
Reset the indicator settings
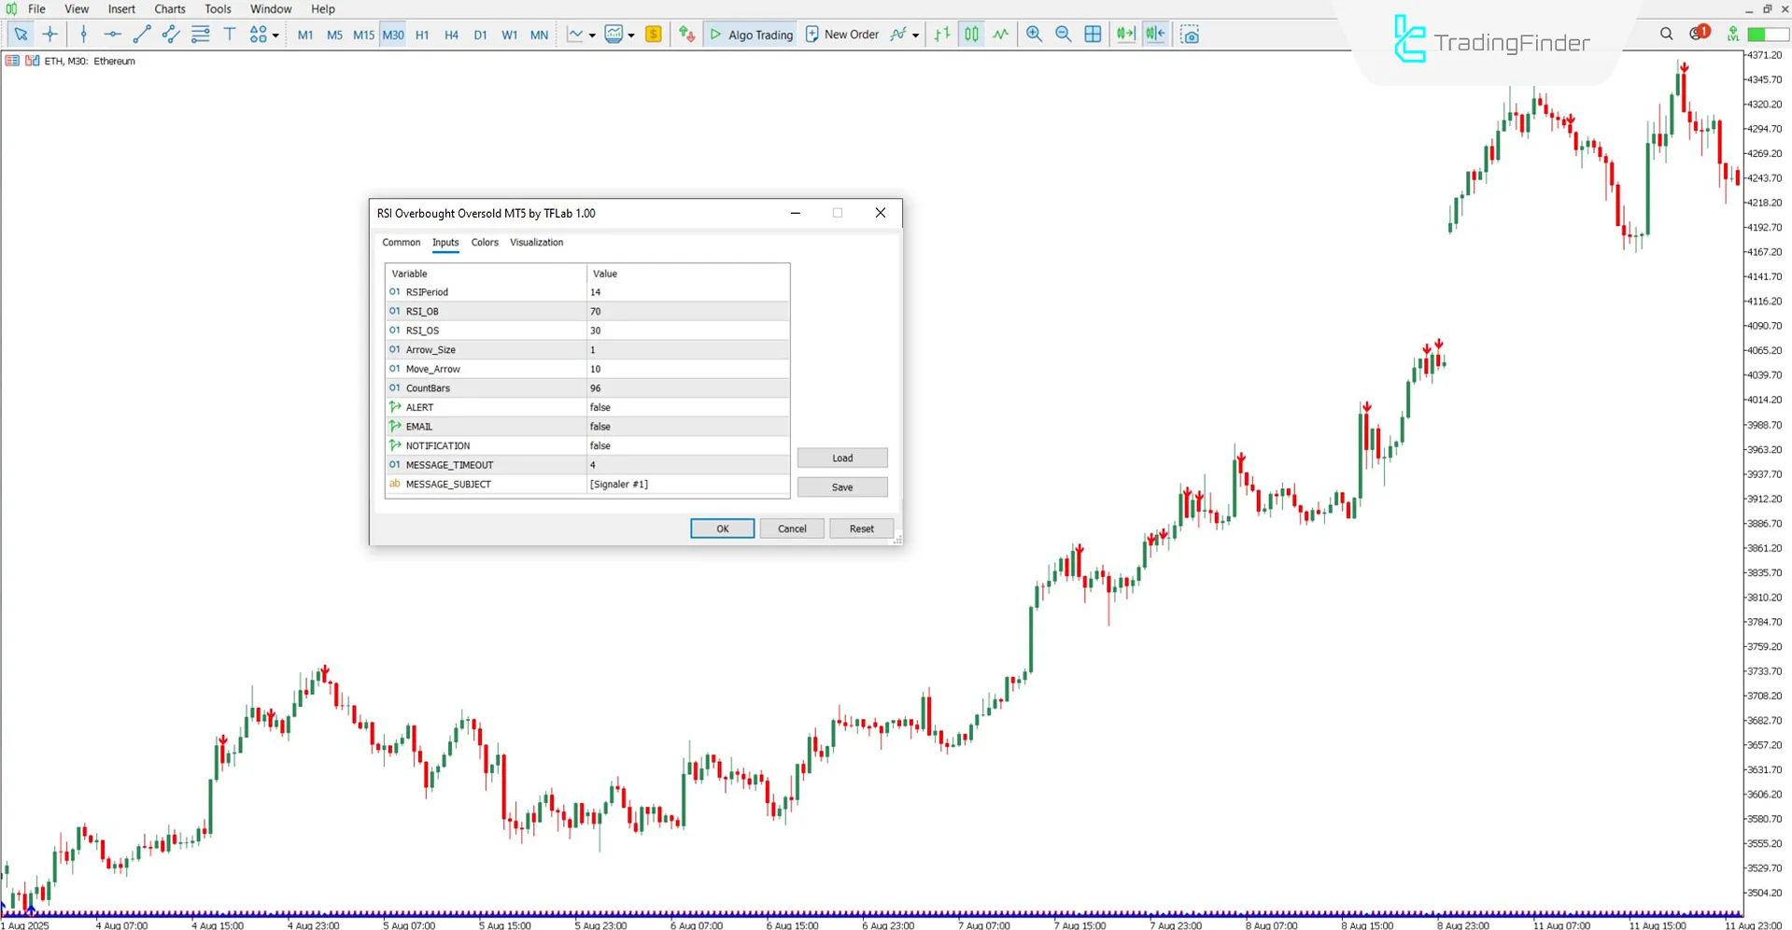[x=861, y=528]
